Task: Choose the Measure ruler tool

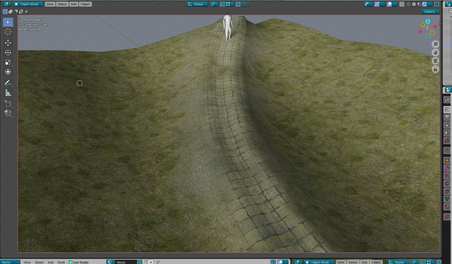Action: [x=8, y=93]
